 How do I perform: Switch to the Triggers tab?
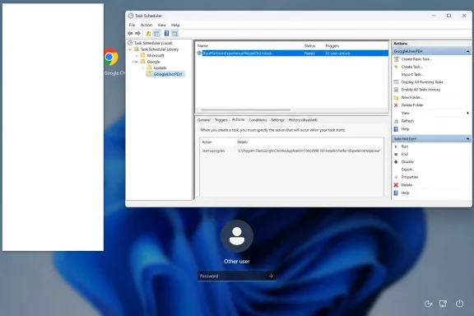tap(221, 120)
